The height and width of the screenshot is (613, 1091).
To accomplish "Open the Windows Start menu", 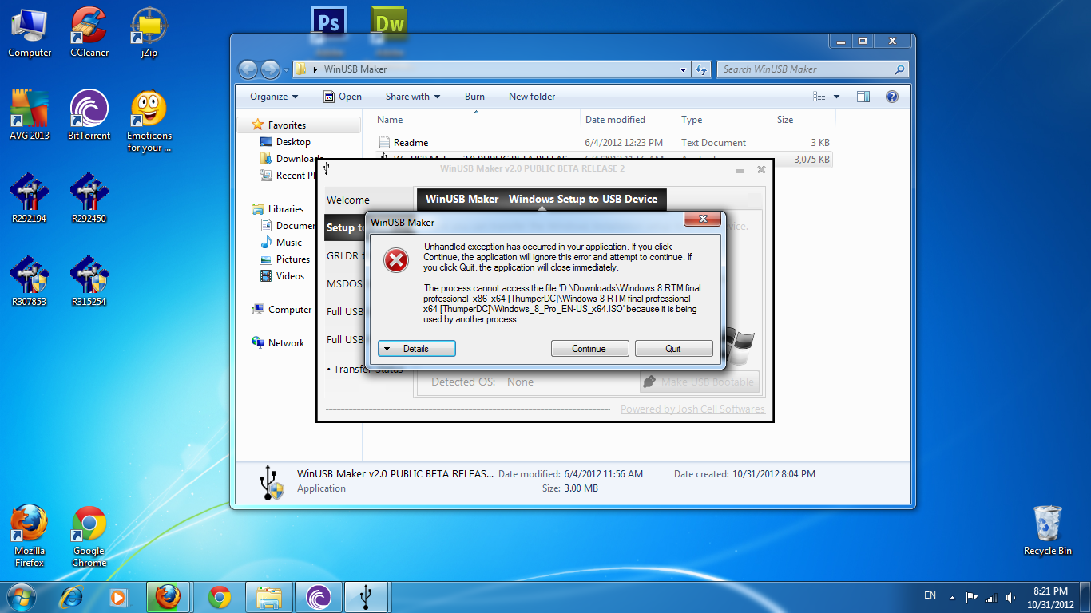I will coord(20,596).
